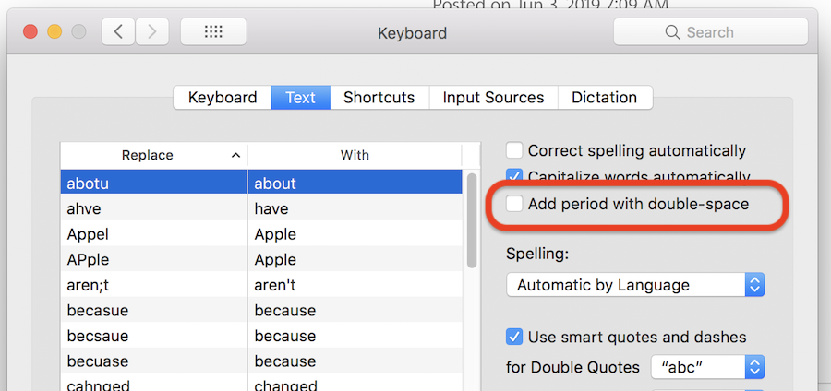Go forward with the right chevron button
The image size is (831, 391).
[x=151, y=32]
